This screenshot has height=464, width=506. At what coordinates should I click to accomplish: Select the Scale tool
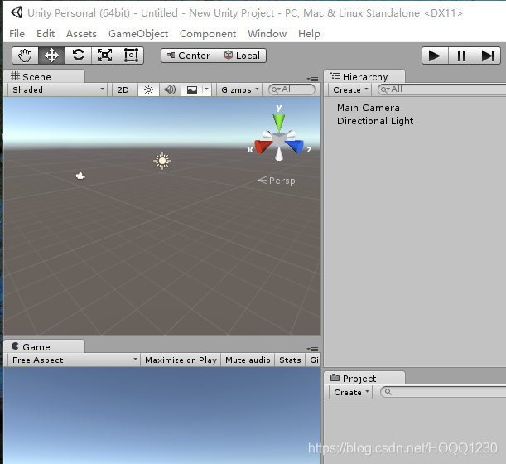[104, 56]
